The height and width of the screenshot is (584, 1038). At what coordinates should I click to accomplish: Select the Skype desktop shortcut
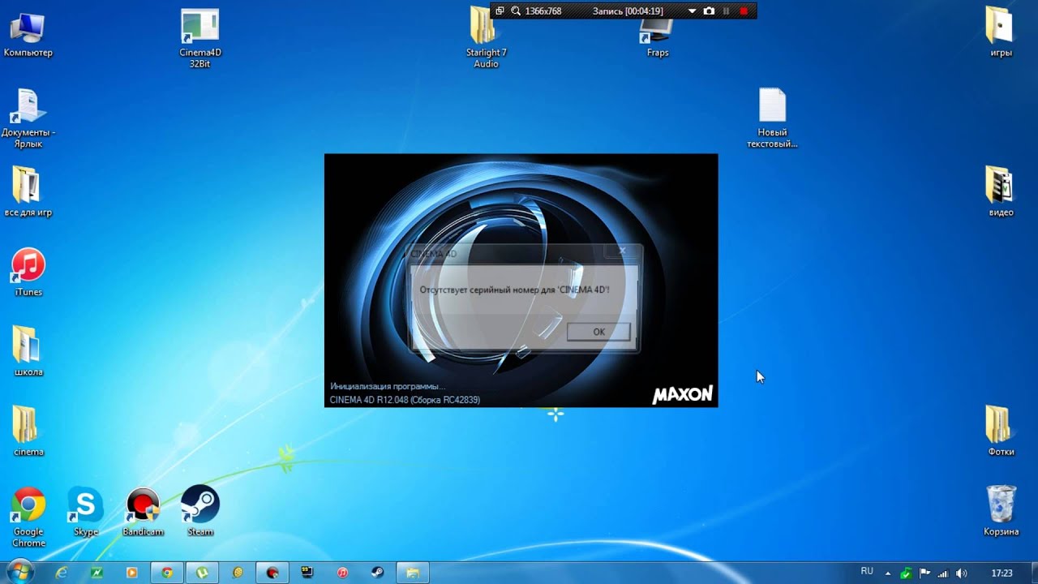click(x=85, y=512)
